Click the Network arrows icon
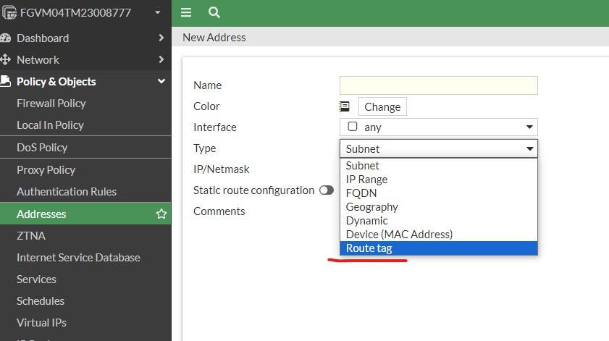The width and height of the screenshot is (609, 341). click(x=6, y=59)
